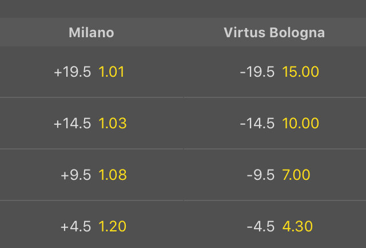Screen dimensions: 366x248
Task: Choose Virtus Bologna -9.5 at 7.00
Action: coord(274,175)
